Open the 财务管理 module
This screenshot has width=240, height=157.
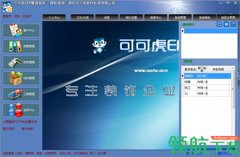(x=21, y=62)
